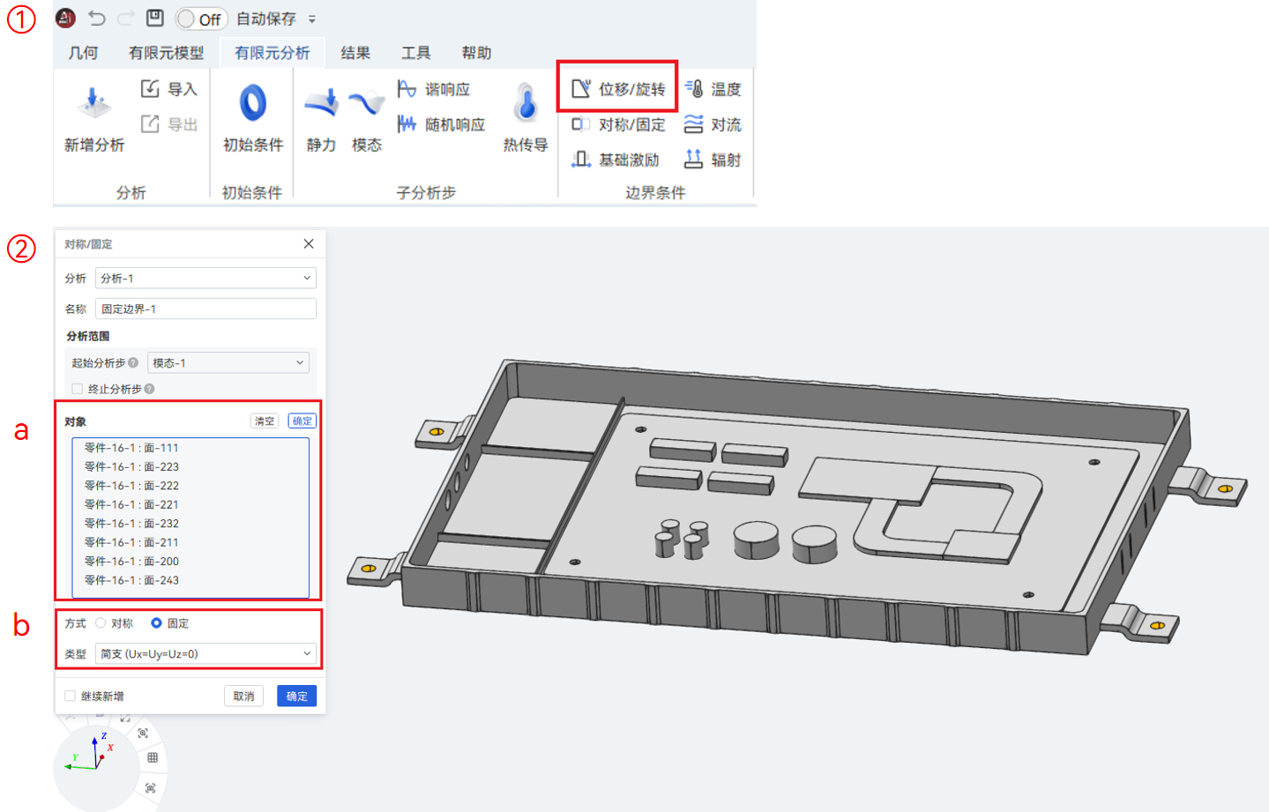
Task: Click the blue 确定 button
Action: [x=296, y=697]
